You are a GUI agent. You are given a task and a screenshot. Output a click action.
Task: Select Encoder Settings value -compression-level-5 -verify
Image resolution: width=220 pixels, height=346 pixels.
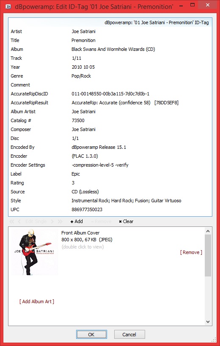point(100,165)
